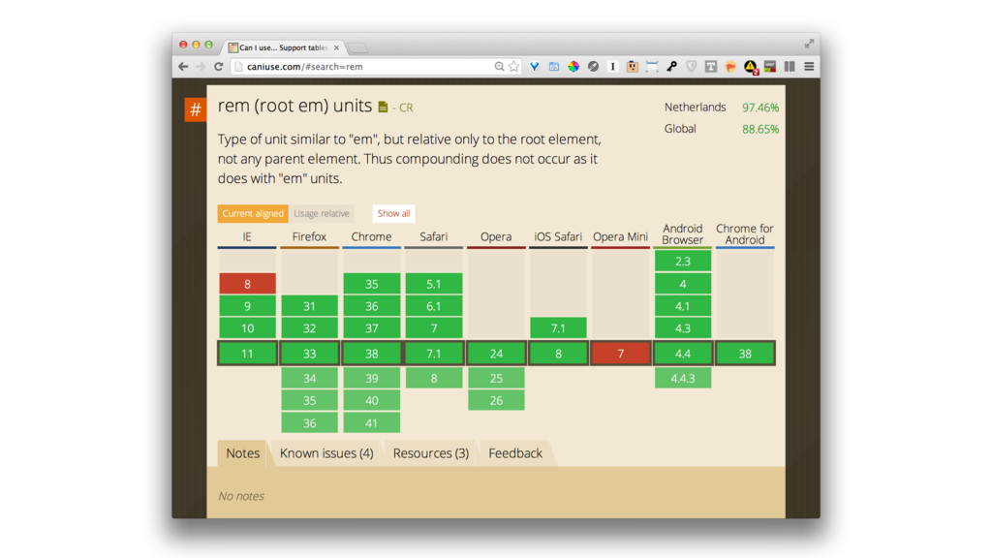Click the Firefox column header

click(x=309, y=236)
